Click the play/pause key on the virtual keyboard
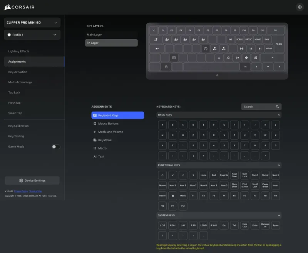 pos(242,49)
